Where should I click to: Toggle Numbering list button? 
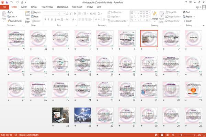click(x=85, y=14)
